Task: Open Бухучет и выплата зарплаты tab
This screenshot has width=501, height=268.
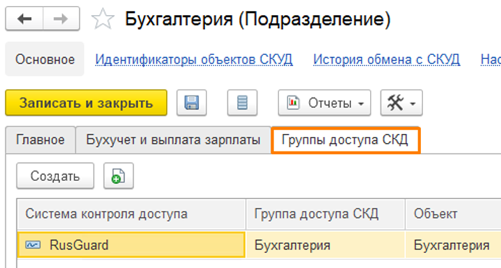Action: point(173,140)
